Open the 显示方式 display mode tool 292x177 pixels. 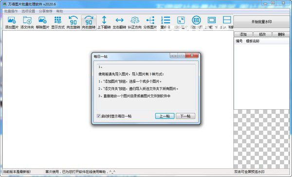pos(58,22)
